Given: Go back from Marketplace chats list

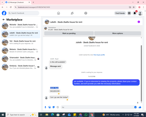Looking at the screenshot, I should click(x=4, y=20).
